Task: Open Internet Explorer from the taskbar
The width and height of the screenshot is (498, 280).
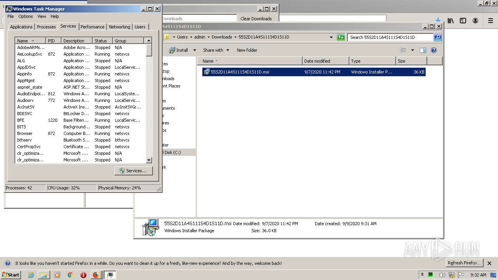Action: (31, 275)
